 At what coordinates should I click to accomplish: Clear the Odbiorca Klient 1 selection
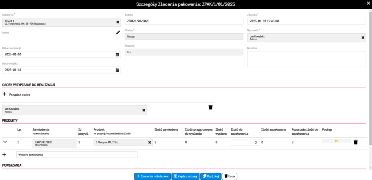pyautogui.click(x=117, y=22)
